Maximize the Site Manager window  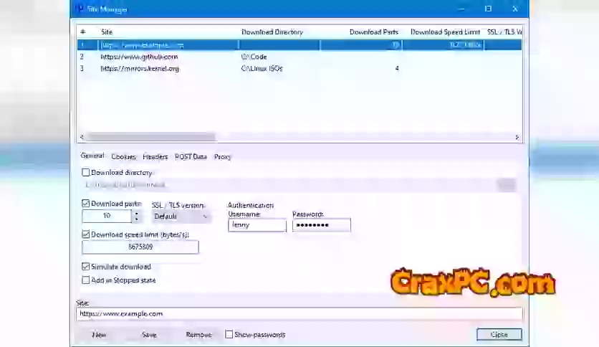tap(488, 9)
